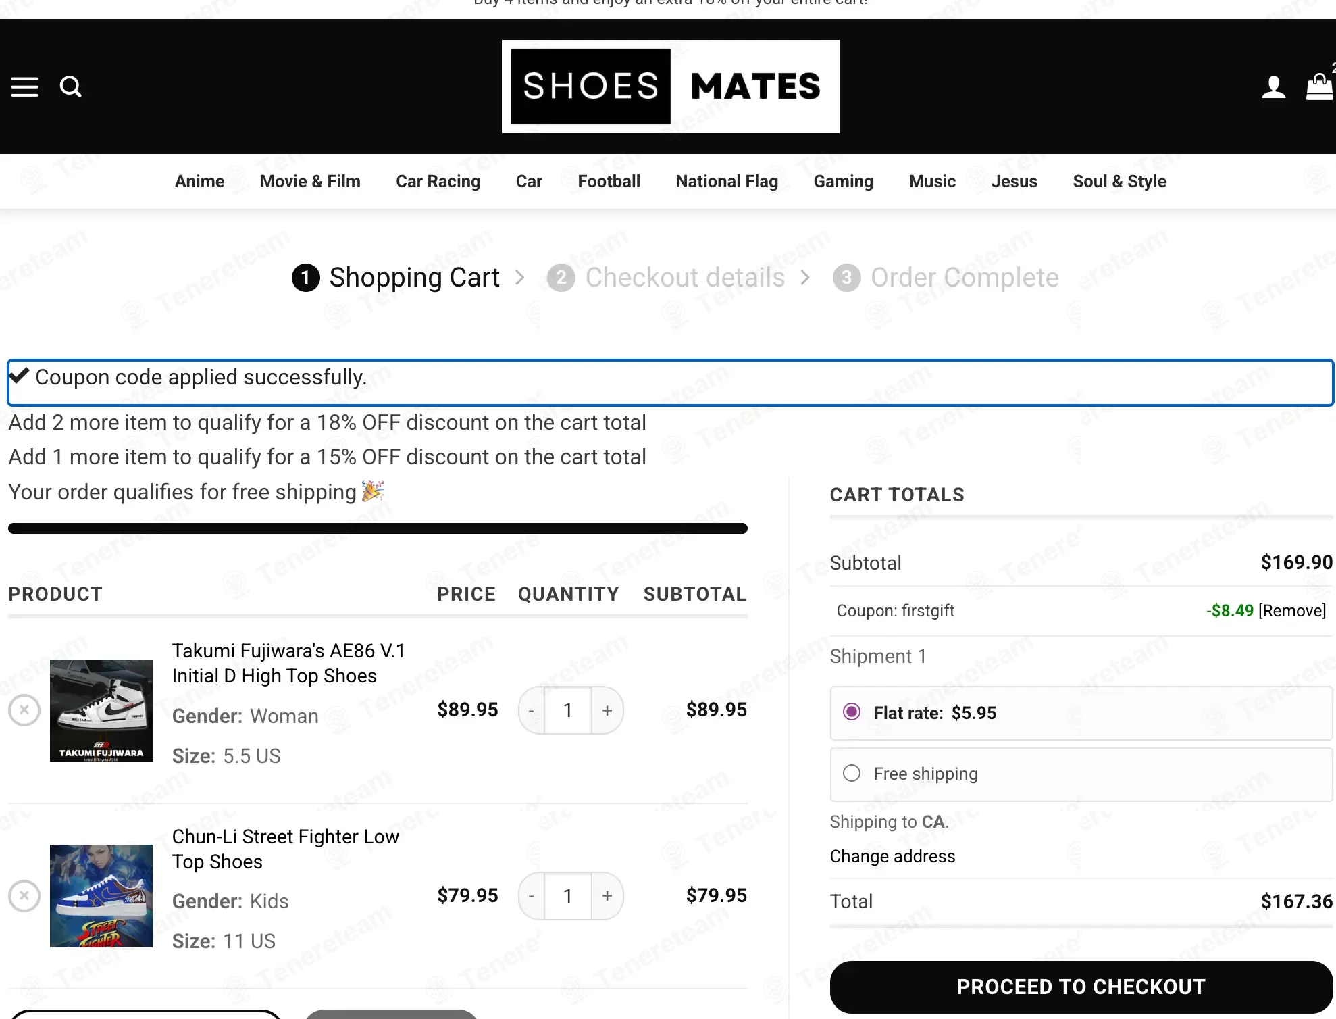Viewport: 1336px width, 1019px height.
Task: Click the Change address link
Action: coord(892,856)
